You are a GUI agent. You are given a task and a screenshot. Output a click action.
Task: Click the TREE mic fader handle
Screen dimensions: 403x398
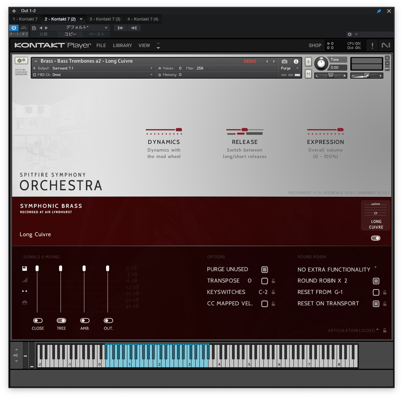61,268
